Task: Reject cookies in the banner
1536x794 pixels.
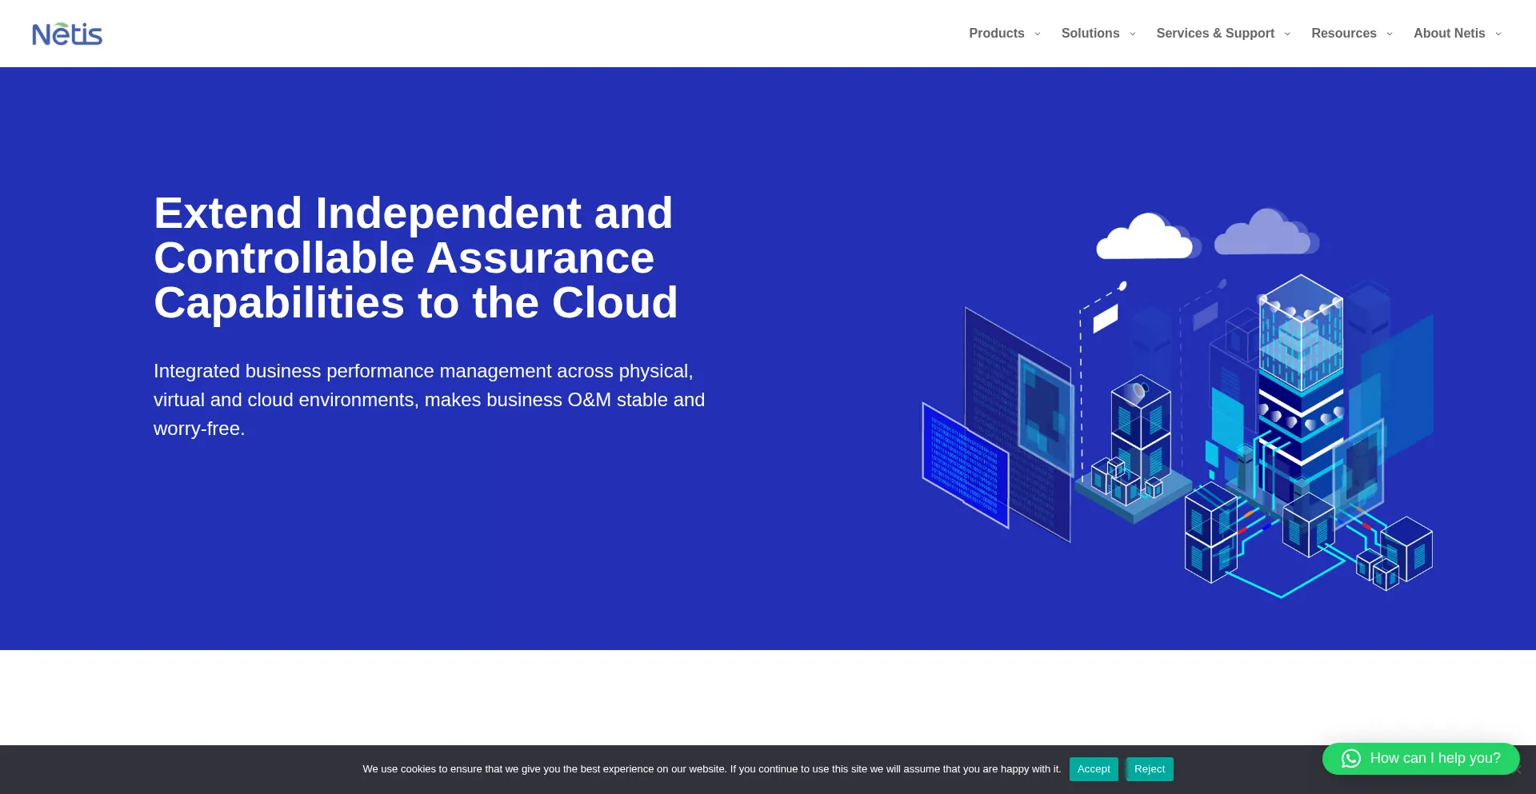Action: tap(1149, 769)
